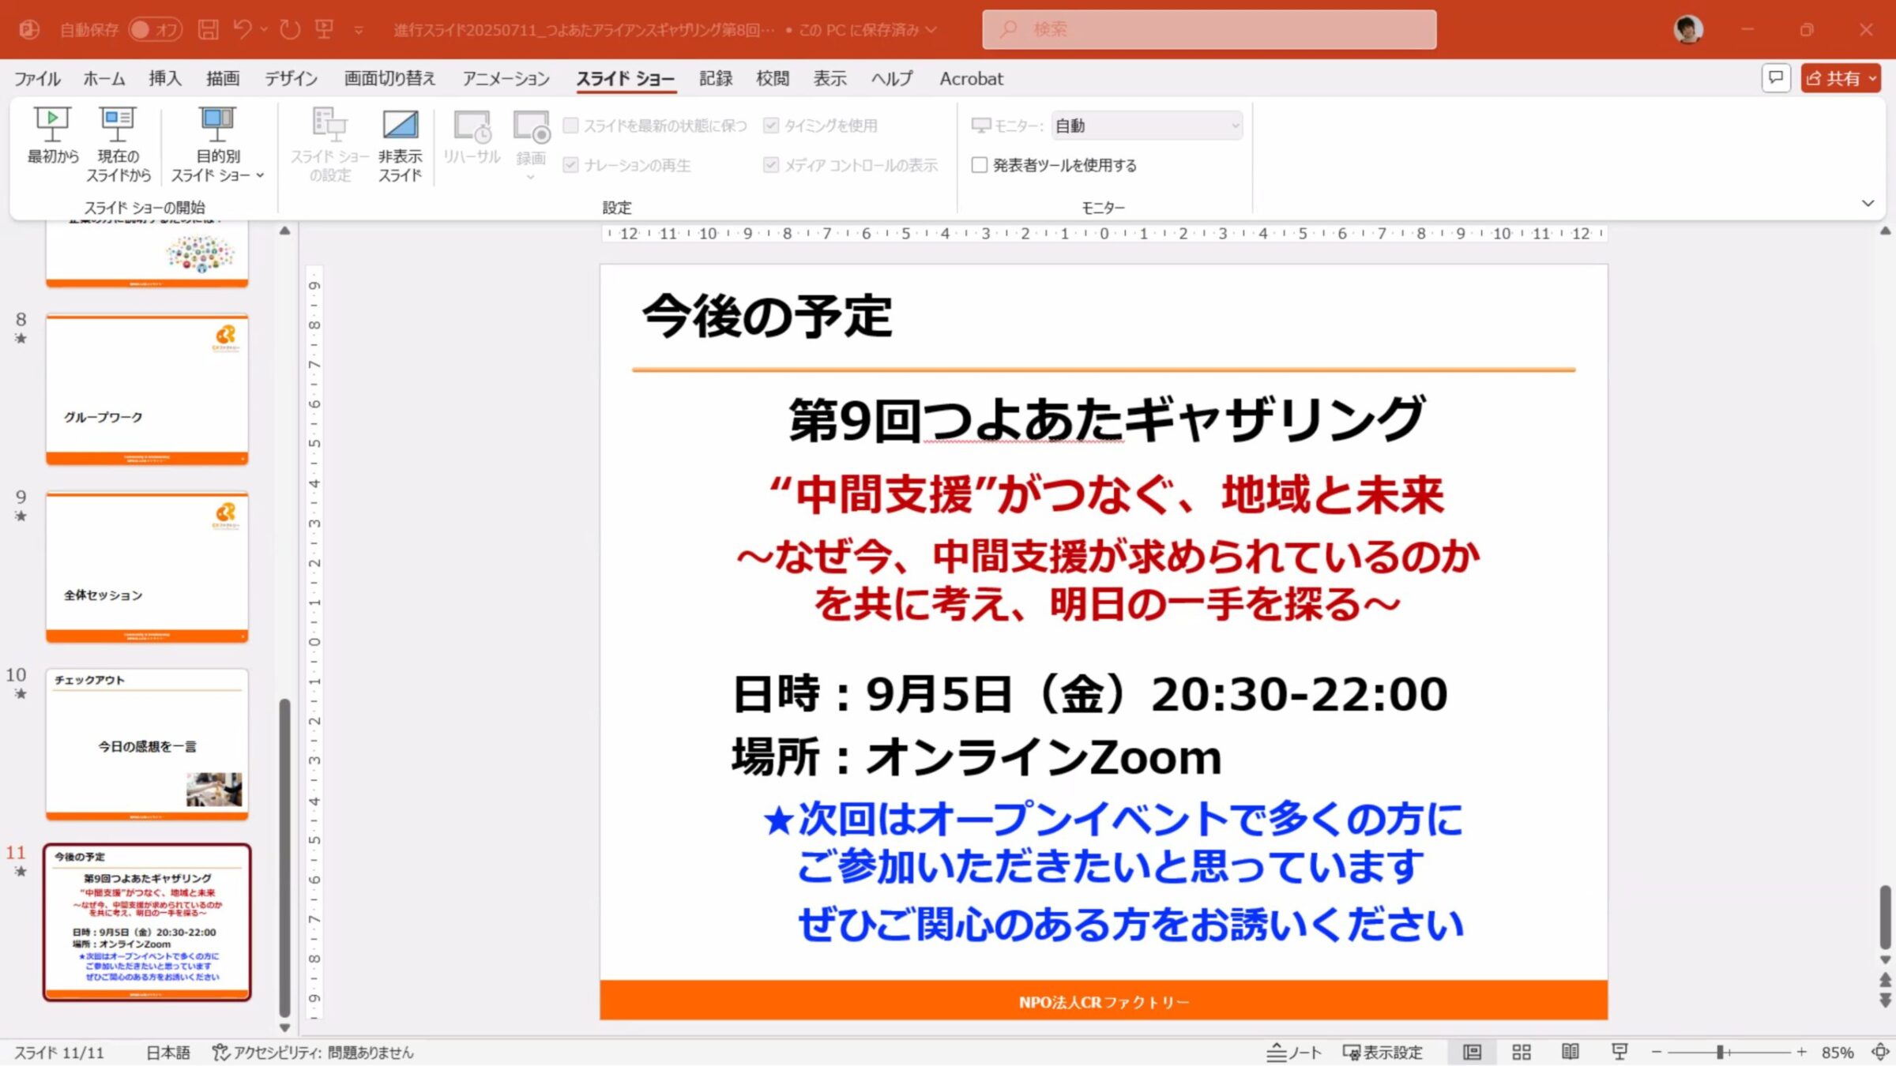Click the thumbnail pane scroll-up arrow
The width and height of the screenshot is (1896, 1066).
pos(284,231)
